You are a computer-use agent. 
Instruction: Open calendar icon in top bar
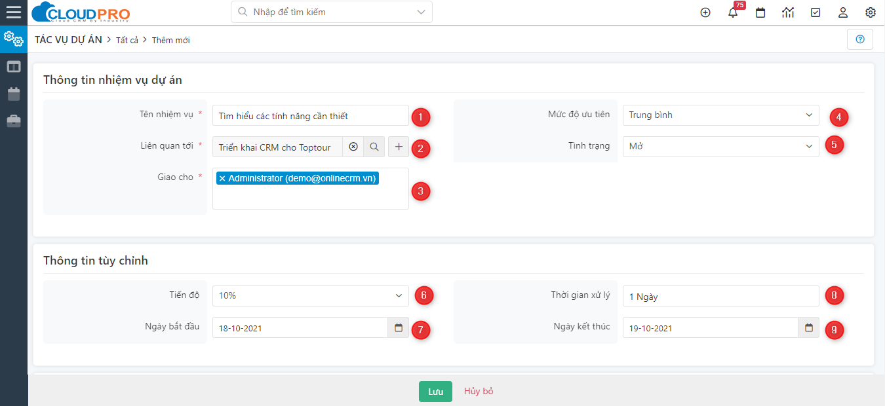760,12
